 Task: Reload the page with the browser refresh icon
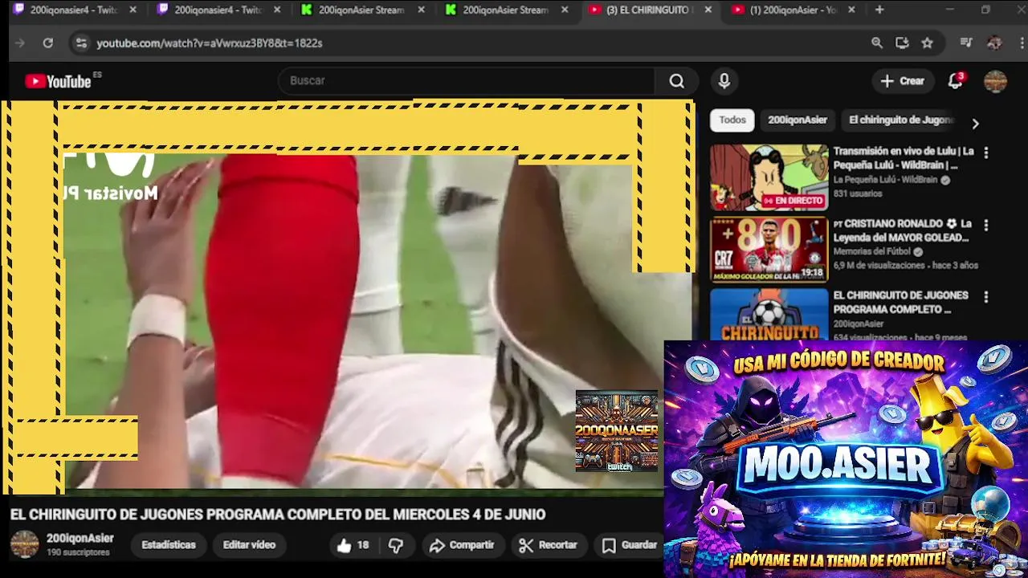click(x=48, y=43)
